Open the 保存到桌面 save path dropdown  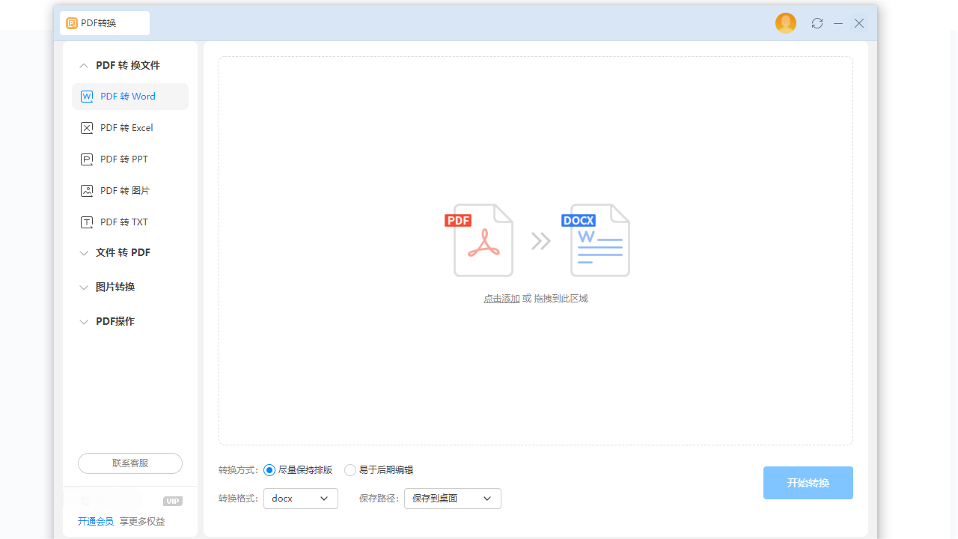452,498
